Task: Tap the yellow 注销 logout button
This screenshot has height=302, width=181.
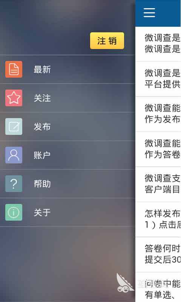Action: (x=107, y=41)
